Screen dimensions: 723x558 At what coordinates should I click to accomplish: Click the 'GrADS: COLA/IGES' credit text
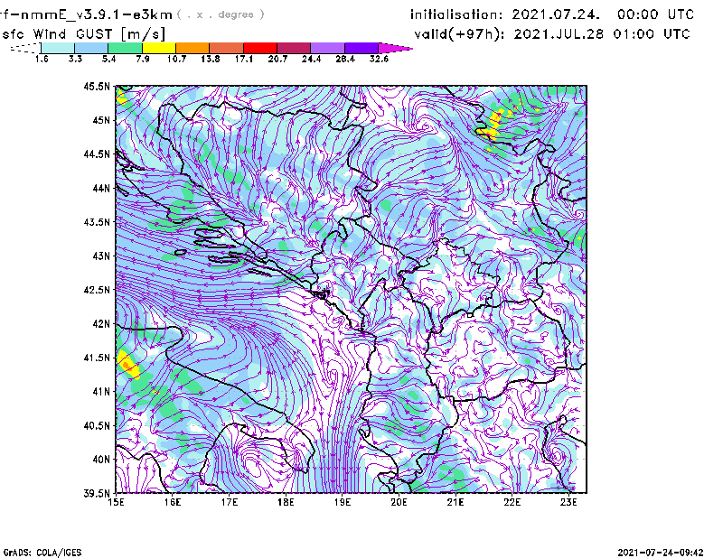click(42, 553)
